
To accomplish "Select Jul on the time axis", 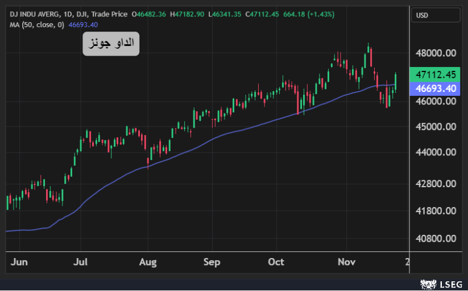I will [x=81, y=262].
